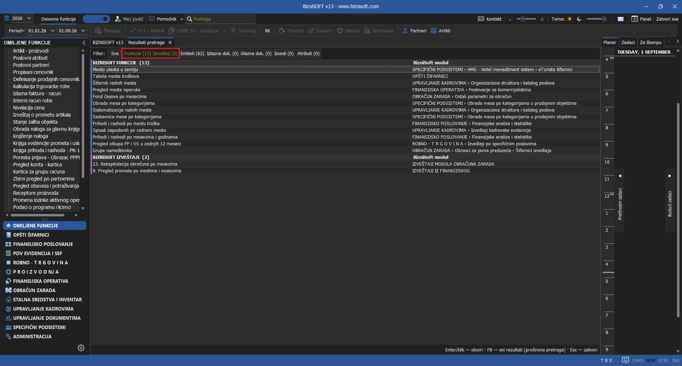Toggle the Funkcije (13) filter
This screenshot has width=682, height=366.
[x=138, y=54]
